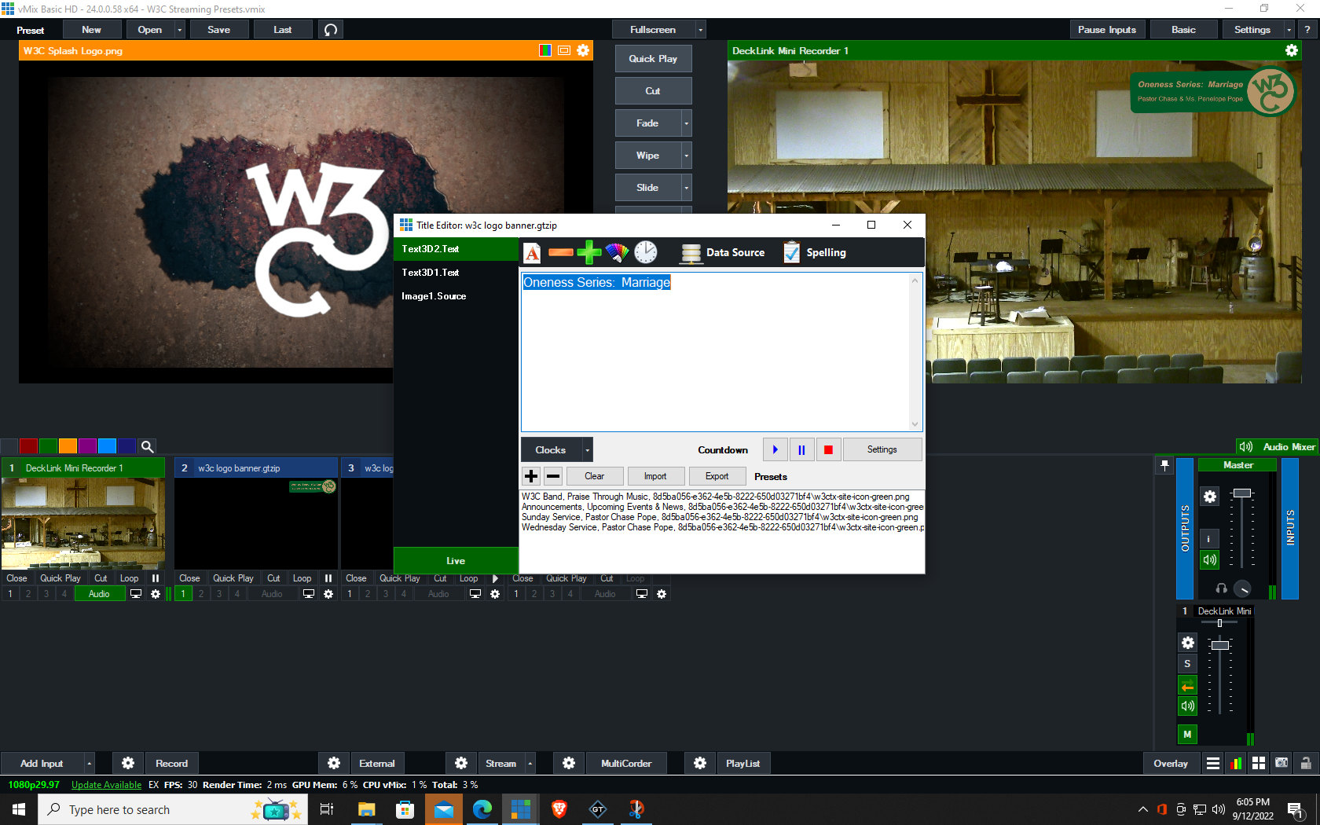Click the Cut transition button
Image resolution: width=1320 pixels, height=825 pixels.
653,91
